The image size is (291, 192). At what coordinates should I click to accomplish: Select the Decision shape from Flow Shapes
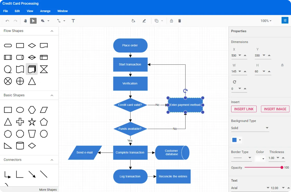pyautogui.click(x=32, y=45)
